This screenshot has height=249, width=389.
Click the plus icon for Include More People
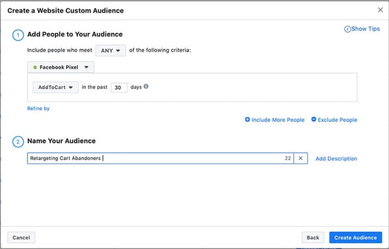click(x=247, y=120)
